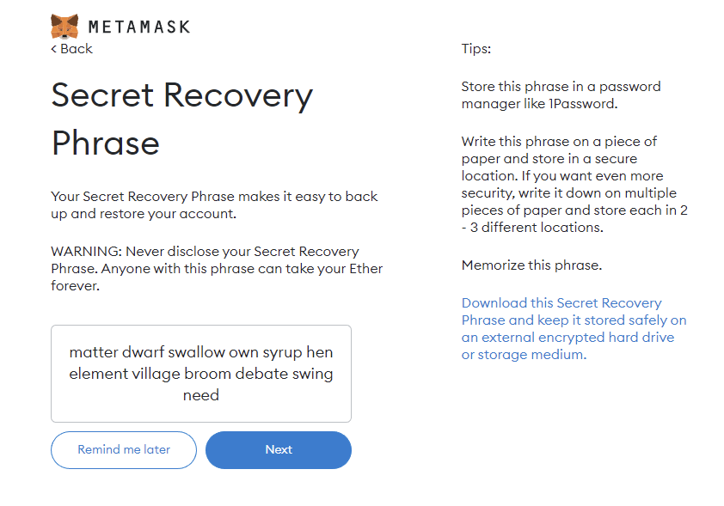Select the Secret Recovery Phrase heading
Screen dimensions: 724x506
tap(182, 119)
